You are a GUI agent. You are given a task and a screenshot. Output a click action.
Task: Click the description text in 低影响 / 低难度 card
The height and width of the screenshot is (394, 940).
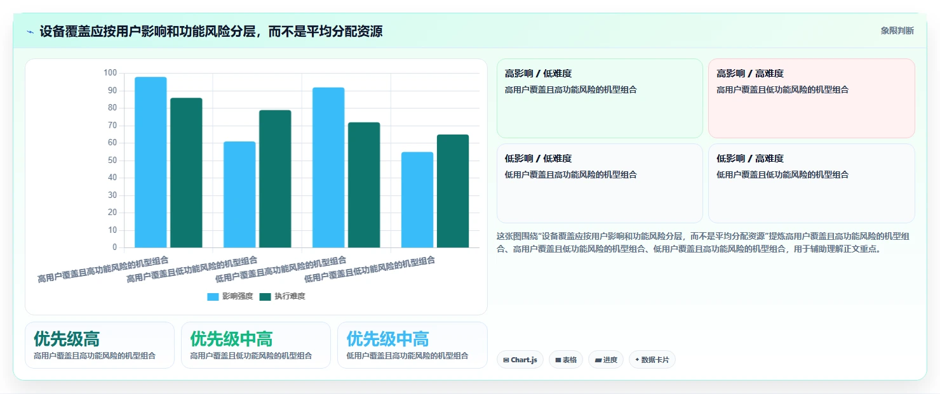571,175
